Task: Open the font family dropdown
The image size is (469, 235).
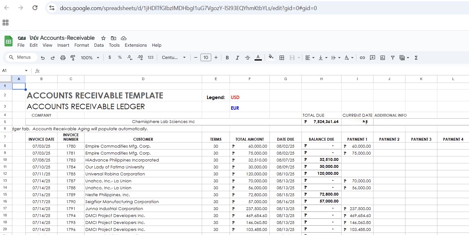Action: coord(174,58)
